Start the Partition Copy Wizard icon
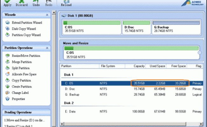The height and width of the screenshot is (127, 207). click(8, 35)
